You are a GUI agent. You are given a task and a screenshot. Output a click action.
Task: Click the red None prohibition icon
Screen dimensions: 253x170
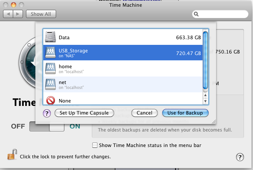[x=50, y=100]
